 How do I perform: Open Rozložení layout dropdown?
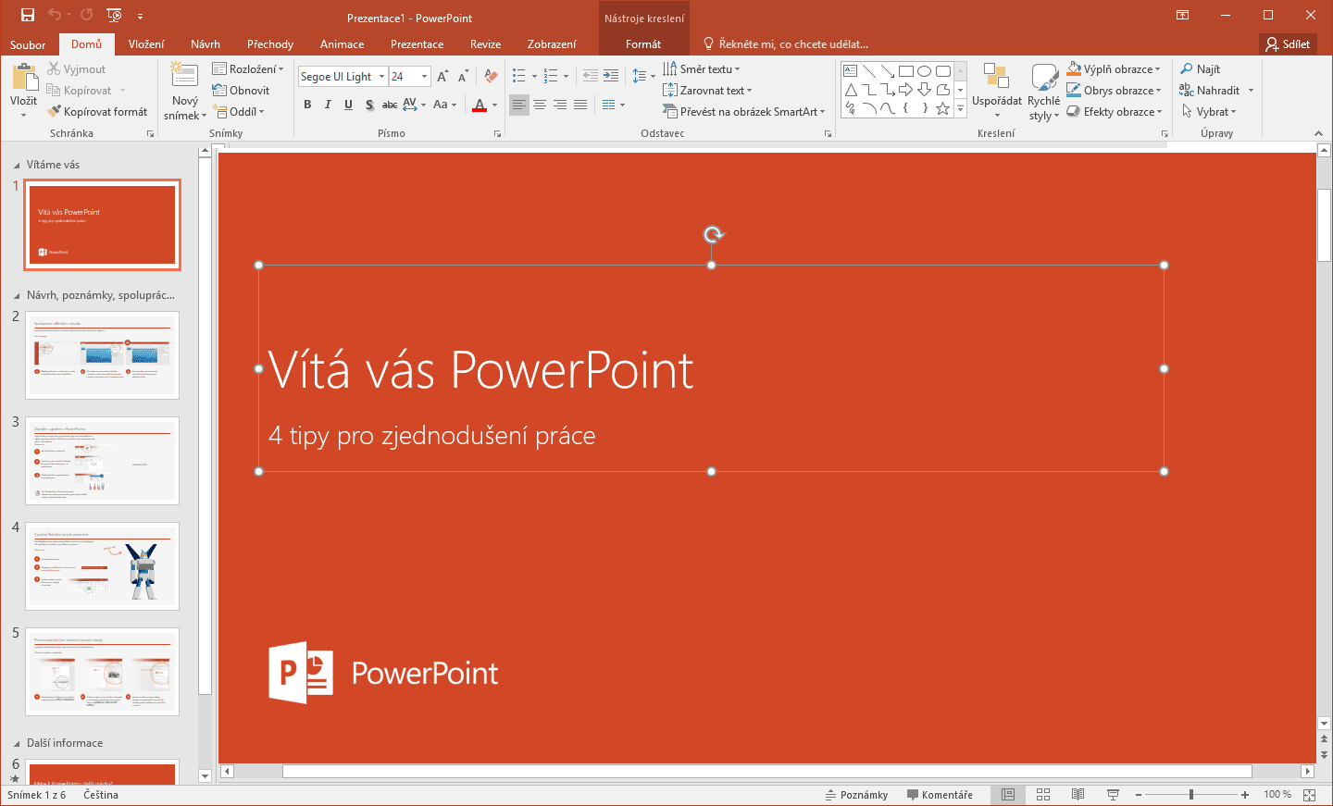(x=248, y=68)
